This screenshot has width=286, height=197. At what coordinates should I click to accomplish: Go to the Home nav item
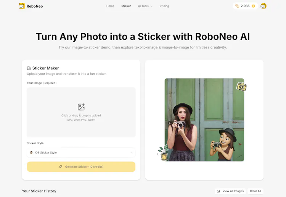pos(110,6)
